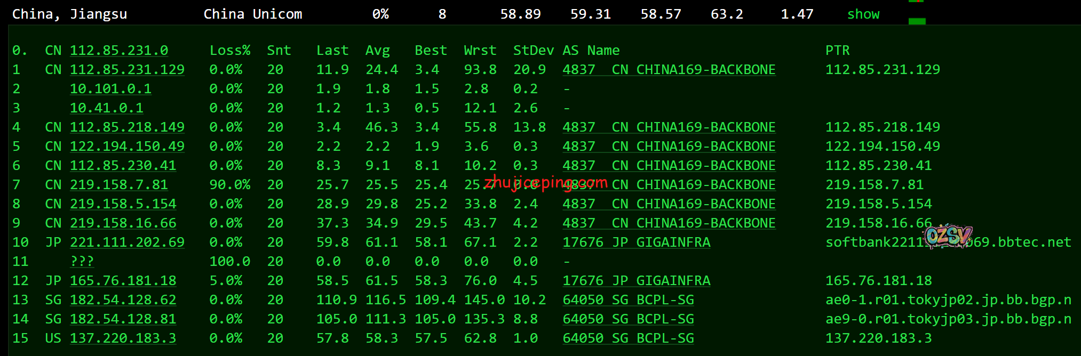The width and height of the screenshot is (1081, 356).
Task: Open the 165.76.181.18 IP link
Action: pyautogui.click(x=123, y=281)
